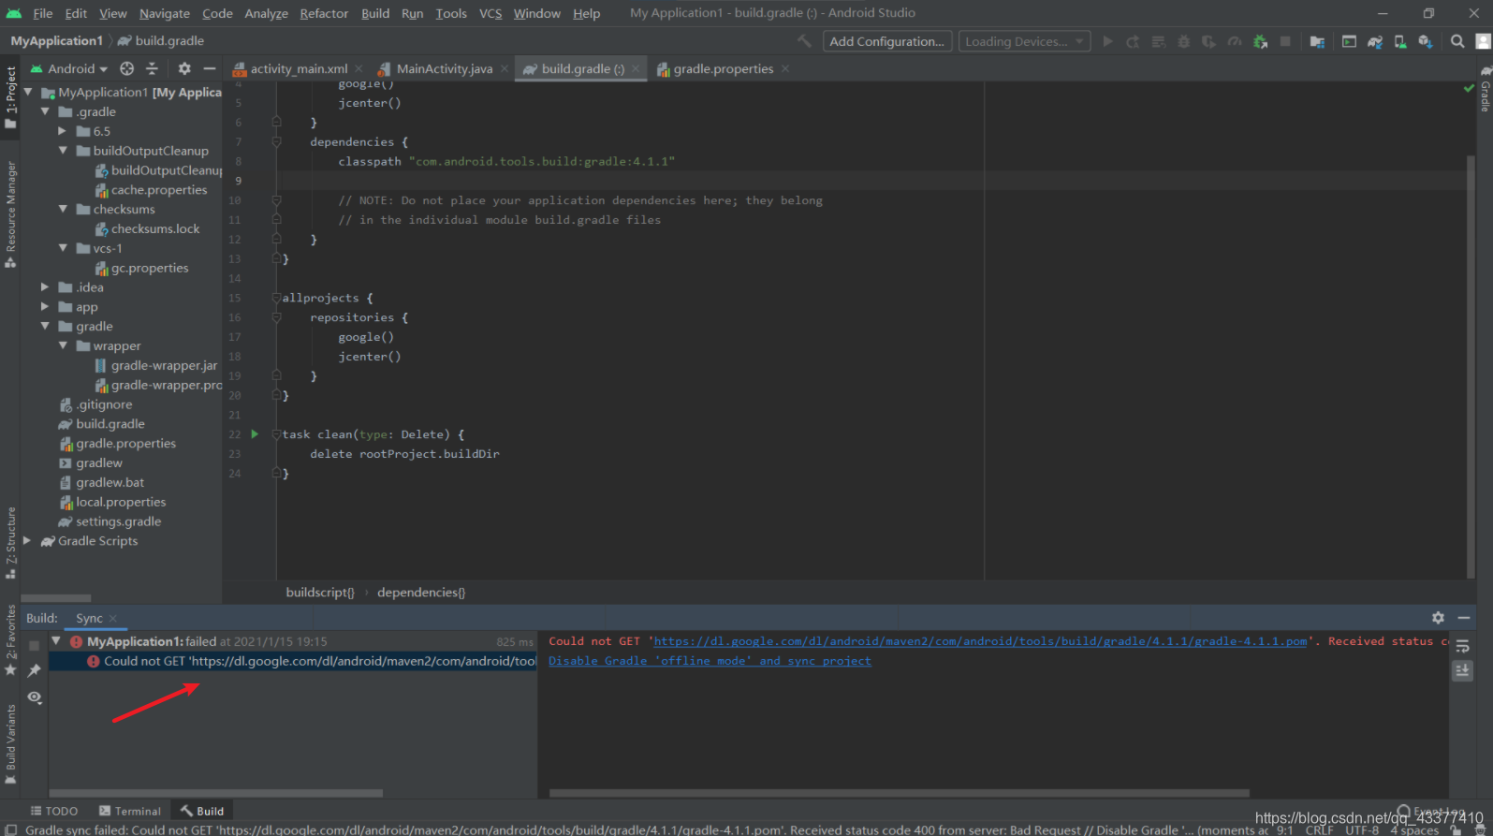Viewport: 1493px width, 836px height.
Task: Click green run gutter icon beside task clean
Action: (254, 434)
